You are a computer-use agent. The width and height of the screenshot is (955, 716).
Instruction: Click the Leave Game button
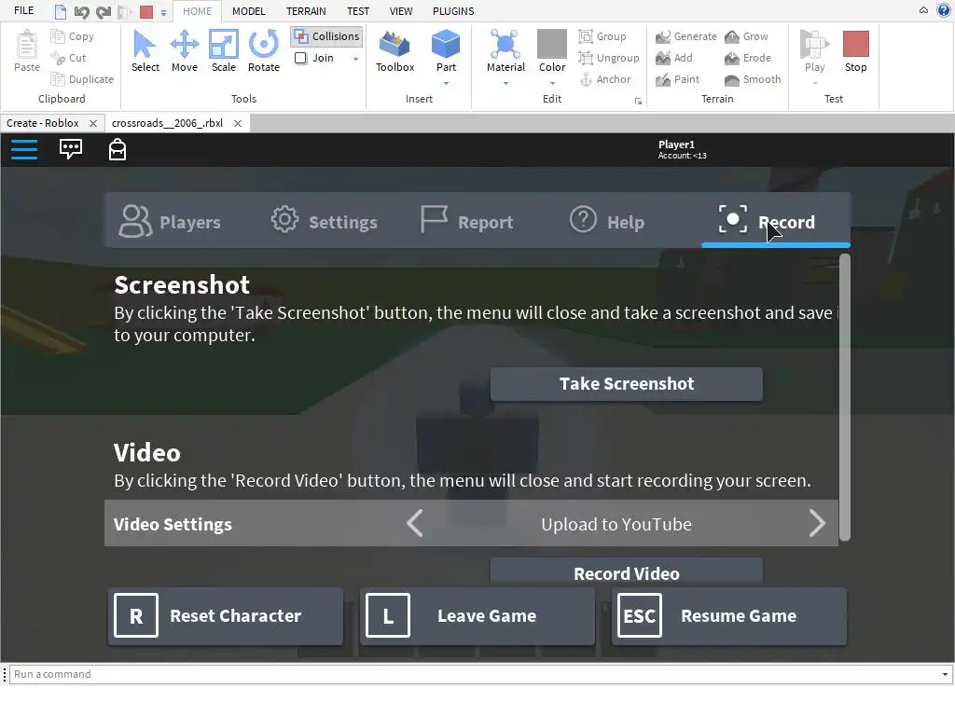point(477,615)
